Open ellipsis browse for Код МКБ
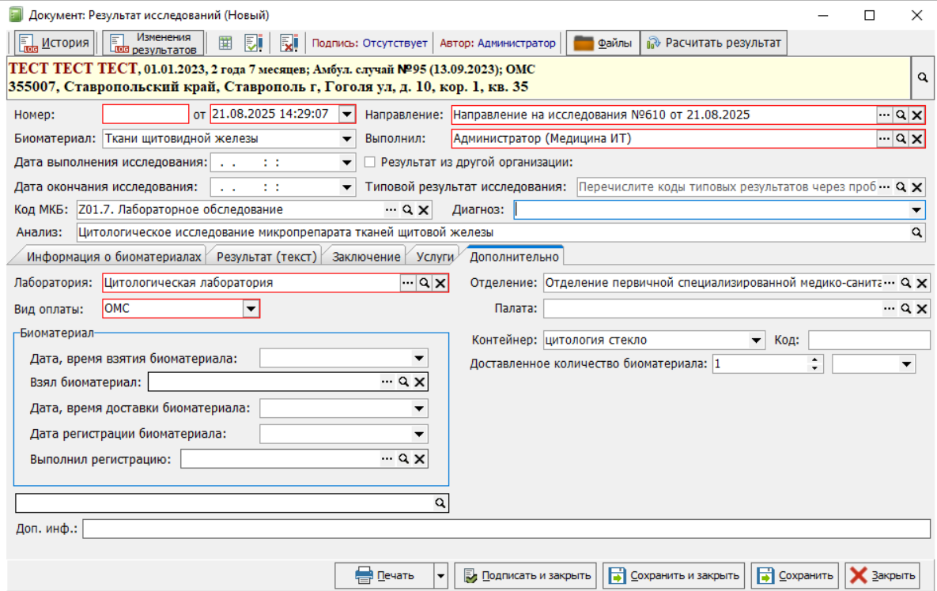Screen dimensions: 937x591 (x=390, y=209)
